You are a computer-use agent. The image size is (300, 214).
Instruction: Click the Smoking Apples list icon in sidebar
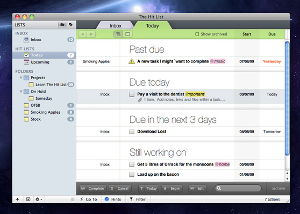click(26, 112)
